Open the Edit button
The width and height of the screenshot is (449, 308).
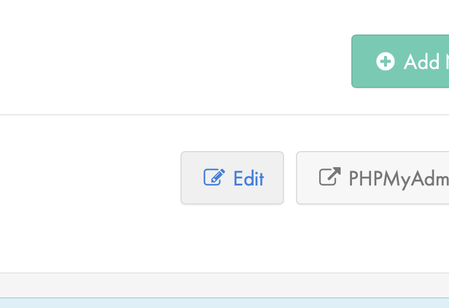(232, 178)
